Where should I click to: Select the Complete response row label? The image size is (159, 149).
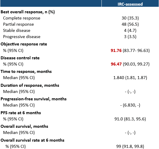(x=22, y=18)
